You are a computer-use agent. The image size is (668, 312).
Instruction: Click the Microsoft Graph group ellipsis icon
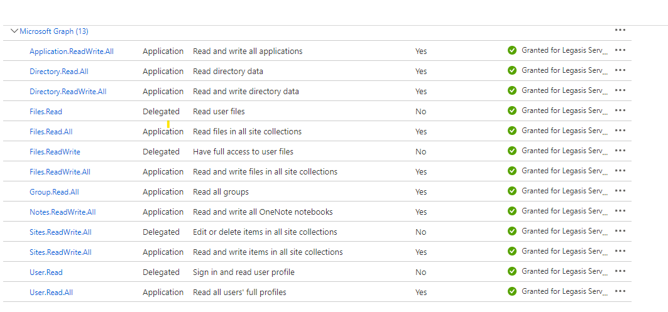point(620,30)
